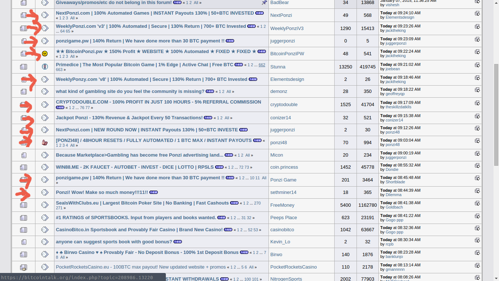Open the NextPonzi.com 100% Automated Games topic
Viewport: 499px width, 281px height.
155,13
